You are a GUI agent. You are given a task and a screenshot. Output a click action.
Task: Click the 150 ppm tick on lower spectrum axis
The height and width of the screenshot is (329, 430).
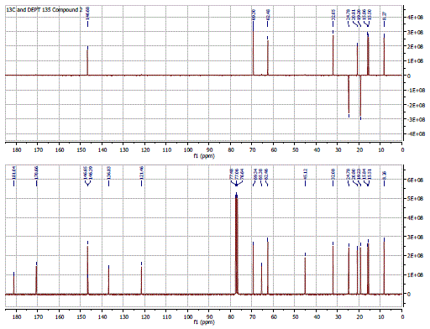[x=81, y=316]
